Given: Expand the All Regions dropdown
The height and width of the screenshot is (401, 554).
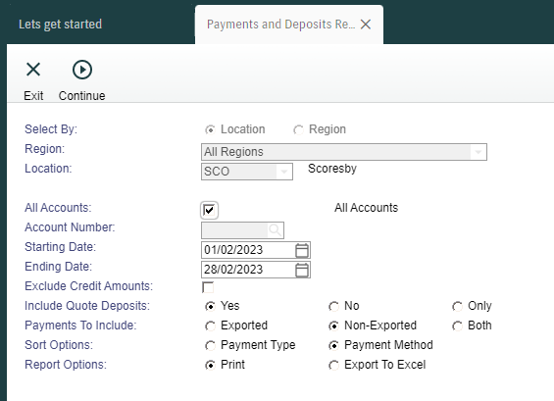Looking at the screenshot, I should click(x=478, y=152).
